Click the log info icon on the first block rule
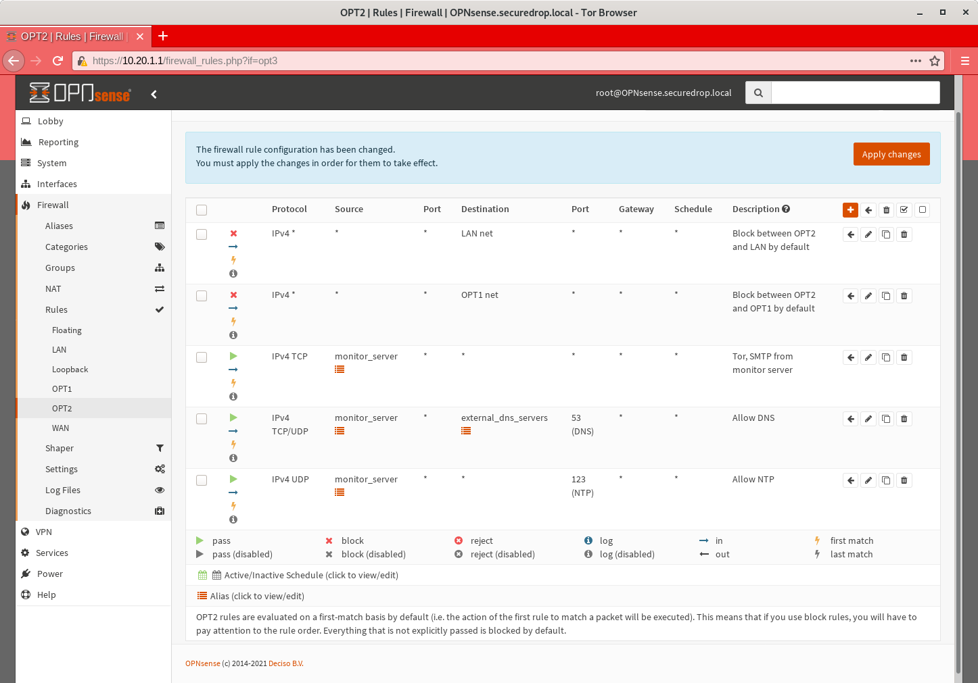 [233, 274]
